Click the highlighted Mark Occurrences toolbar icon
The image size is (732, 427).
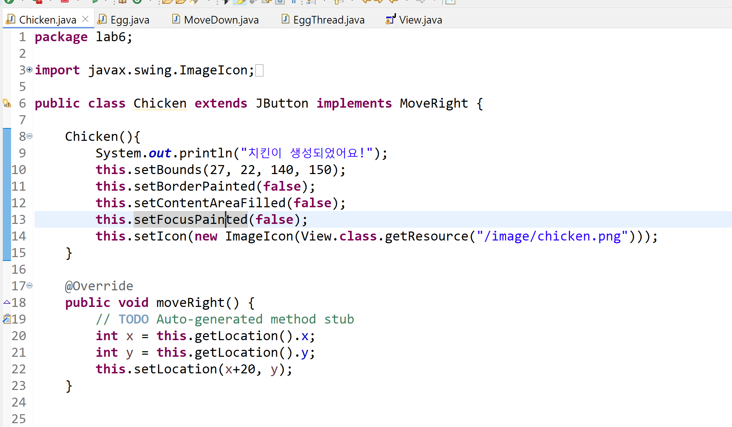[x=240, y=2]
